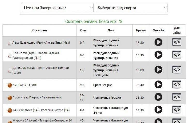The image size is (189, 123).
Task: Click the Hurricane - Storm match name
Action: 25,85
